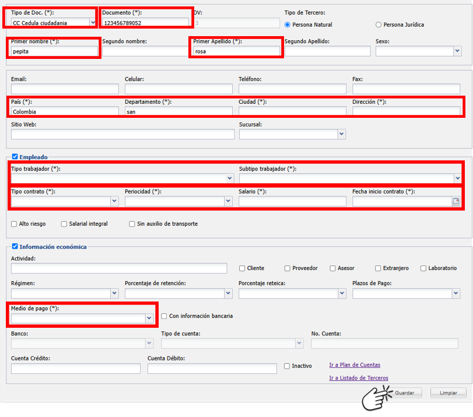Check the Extranjero option
The width and height of the screenshot is (473, 417).
tap(378, 268)
